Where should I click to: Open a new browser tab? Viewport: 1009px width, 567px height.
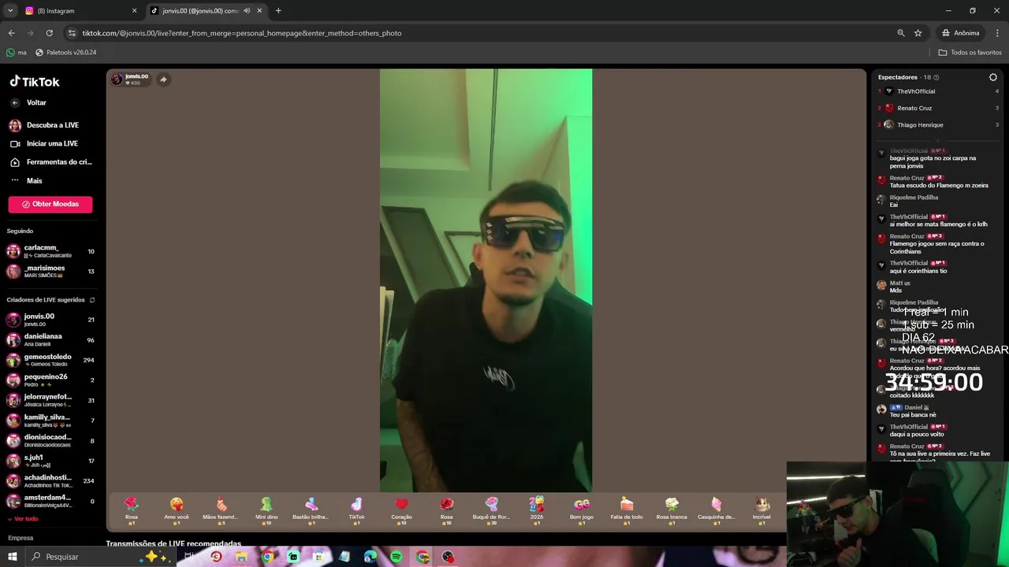[278, 11]
